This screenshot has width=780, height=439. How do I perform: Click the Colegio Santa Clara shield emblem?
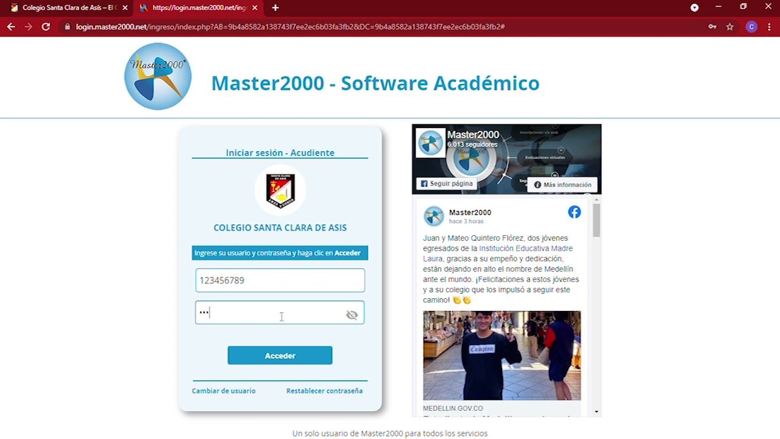tap(280, 190)
